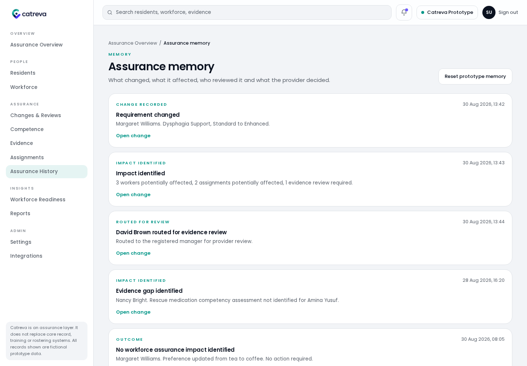
Task: Open the notifications bell
Action: [x=404, y=12]
